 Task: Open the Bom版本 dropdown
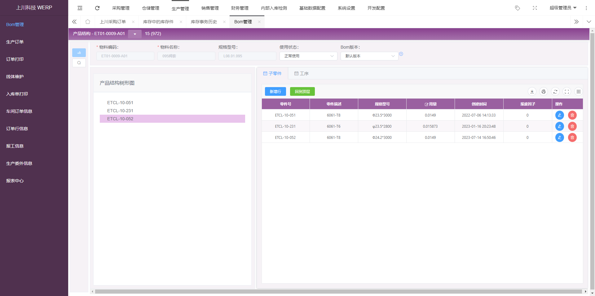point(369,56)
